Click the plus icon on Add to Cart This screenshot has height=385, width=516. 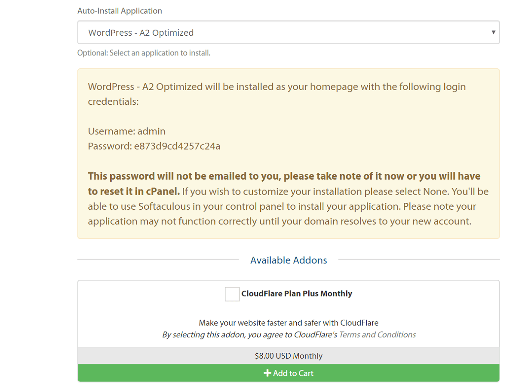(x=267, y=373)
